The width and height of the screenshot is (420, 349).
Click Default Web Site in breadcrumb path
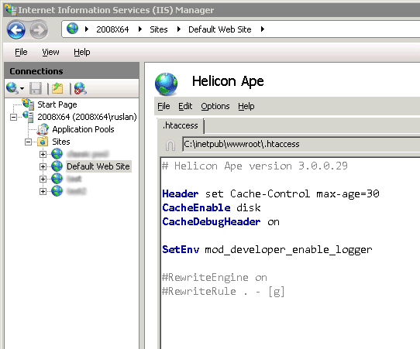219,29
